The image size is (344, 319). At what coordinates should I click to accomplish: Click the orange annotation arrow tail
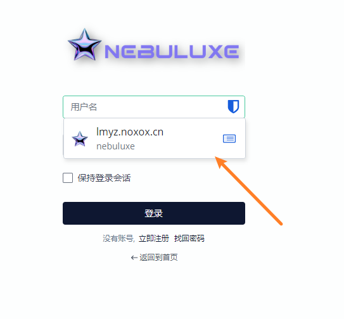tap(281, 223)
